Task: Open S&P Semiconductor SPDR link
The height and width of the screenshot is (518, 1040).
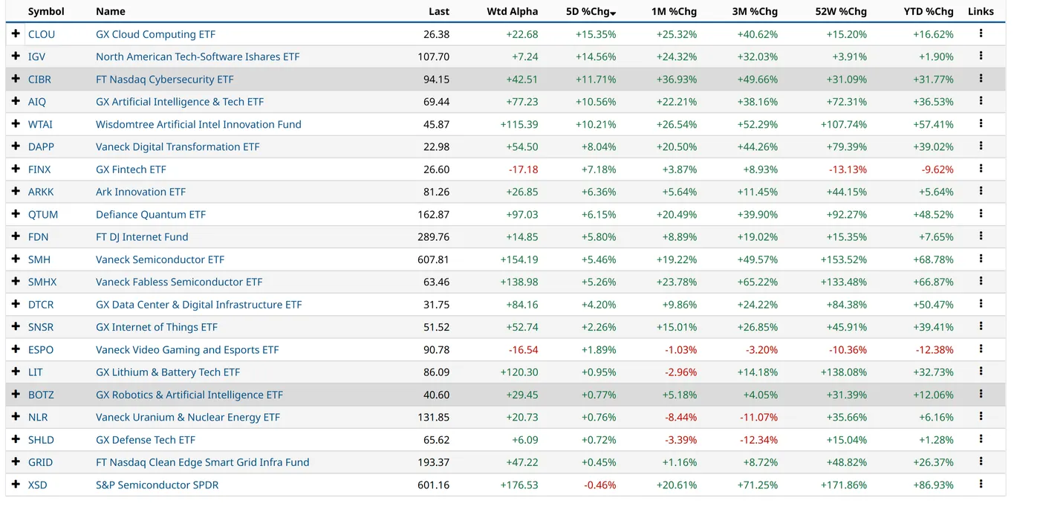Action: 157,485
